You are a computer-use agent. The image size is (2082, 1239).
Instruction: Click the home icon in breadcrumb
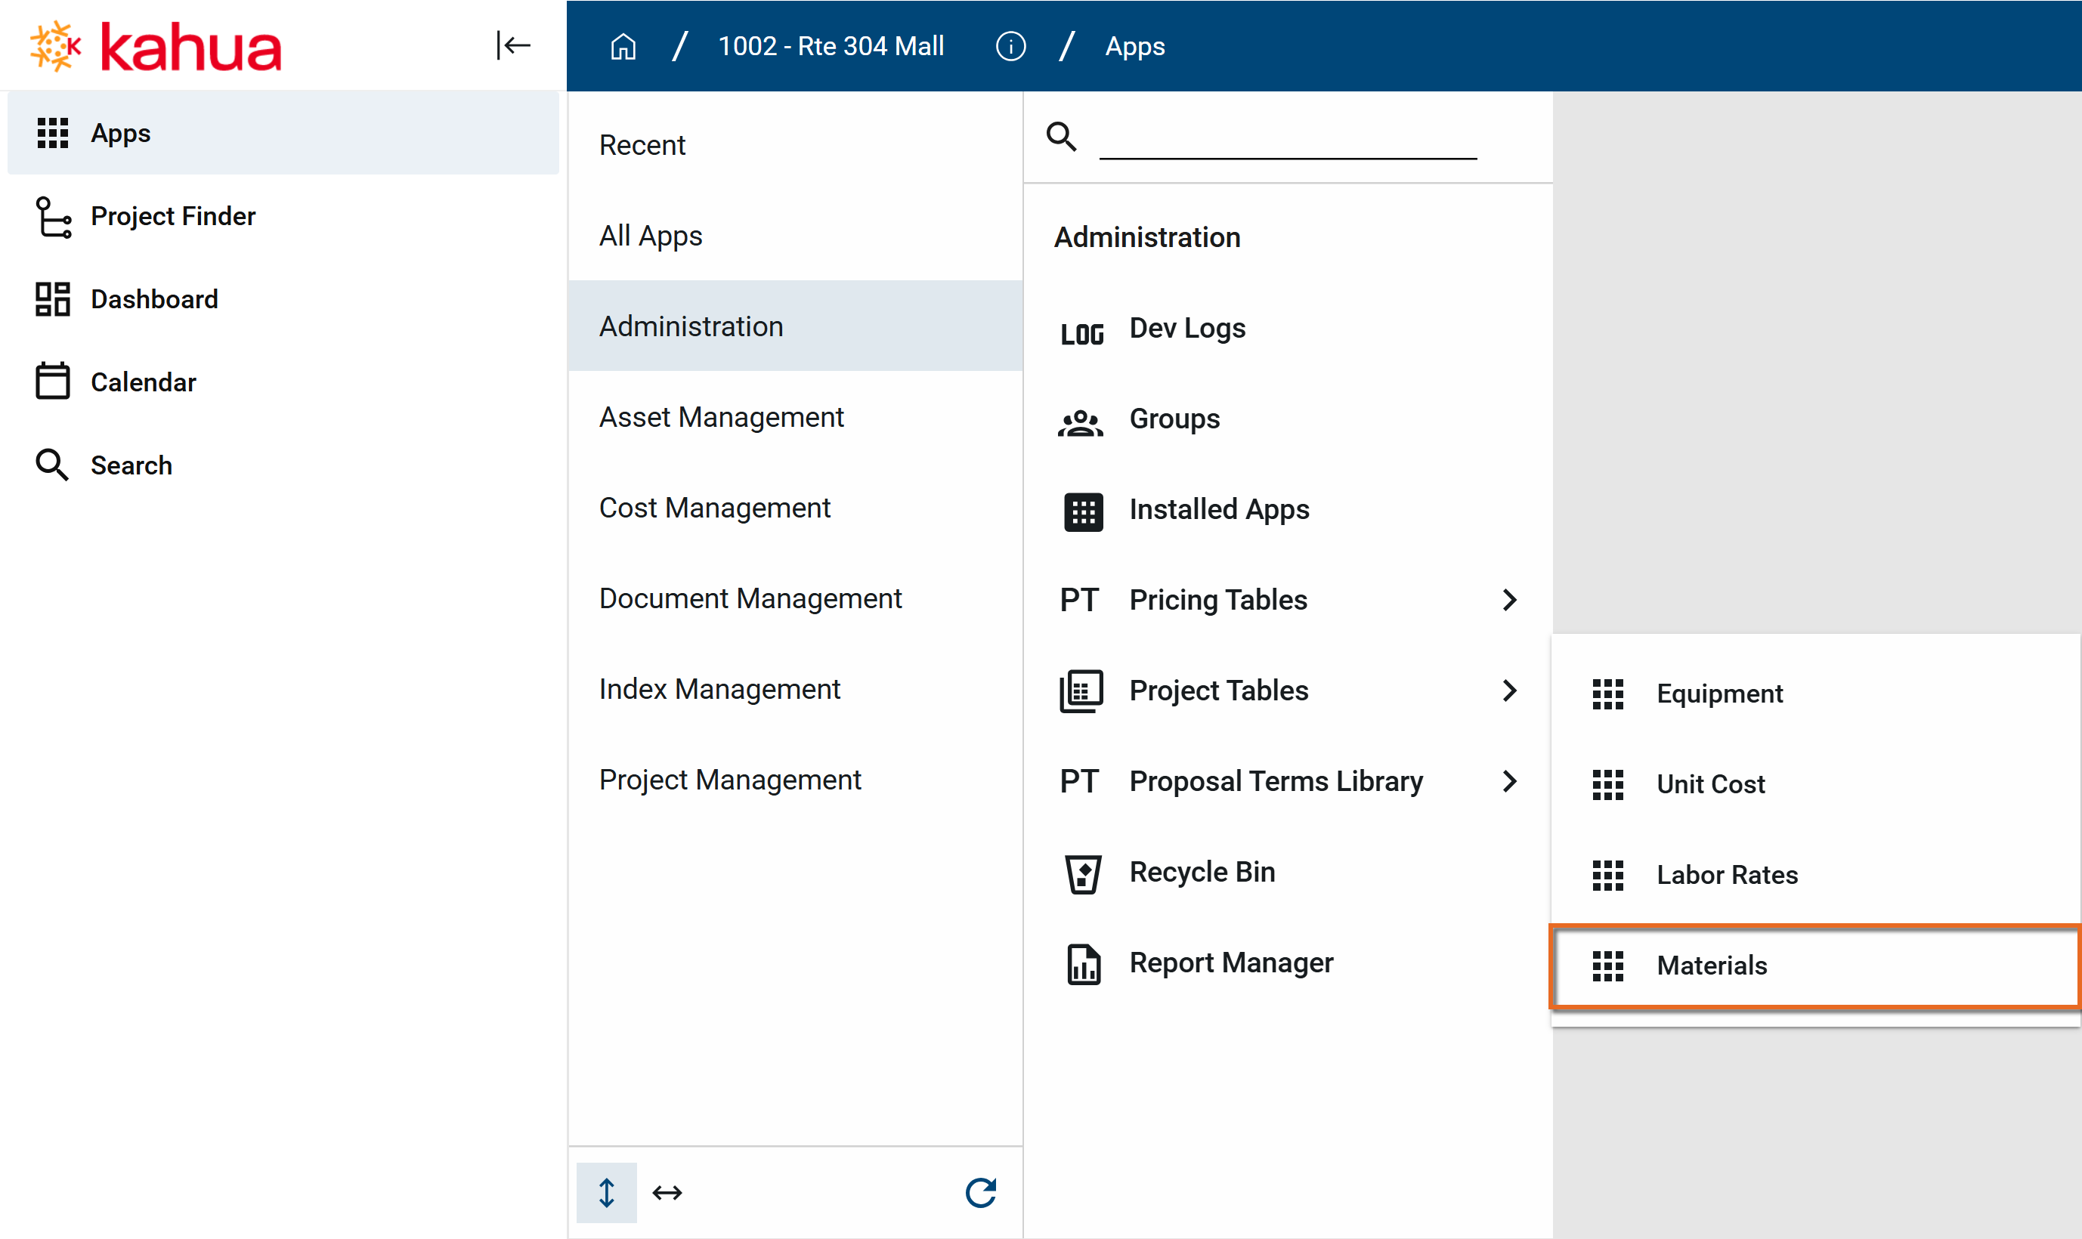(x=623, y=47)
